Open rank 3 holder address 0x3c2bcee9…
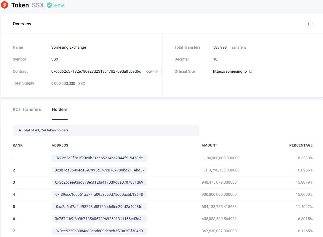Viewport: 323px width, 237px height. pyautogui.click(x=99, y=182)
